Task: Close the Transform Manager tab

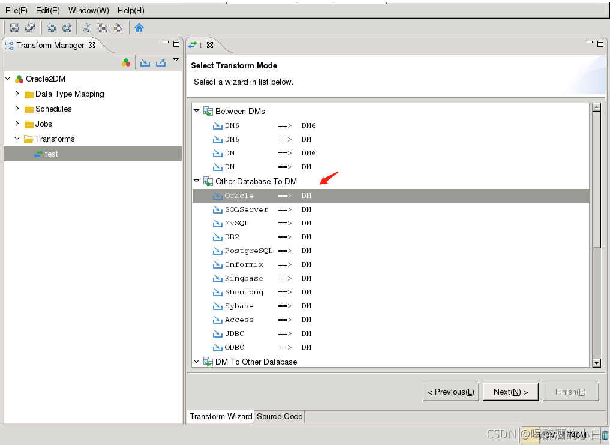Action: 92,45
